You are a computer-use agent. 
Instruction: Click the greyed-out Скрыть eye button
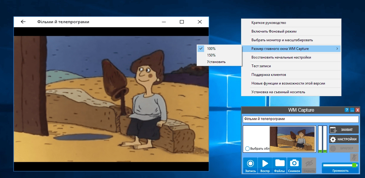pos(309,165)
